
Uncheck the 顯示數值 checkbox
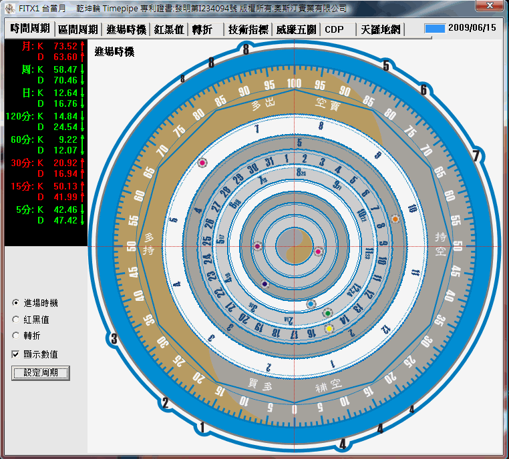16,354
